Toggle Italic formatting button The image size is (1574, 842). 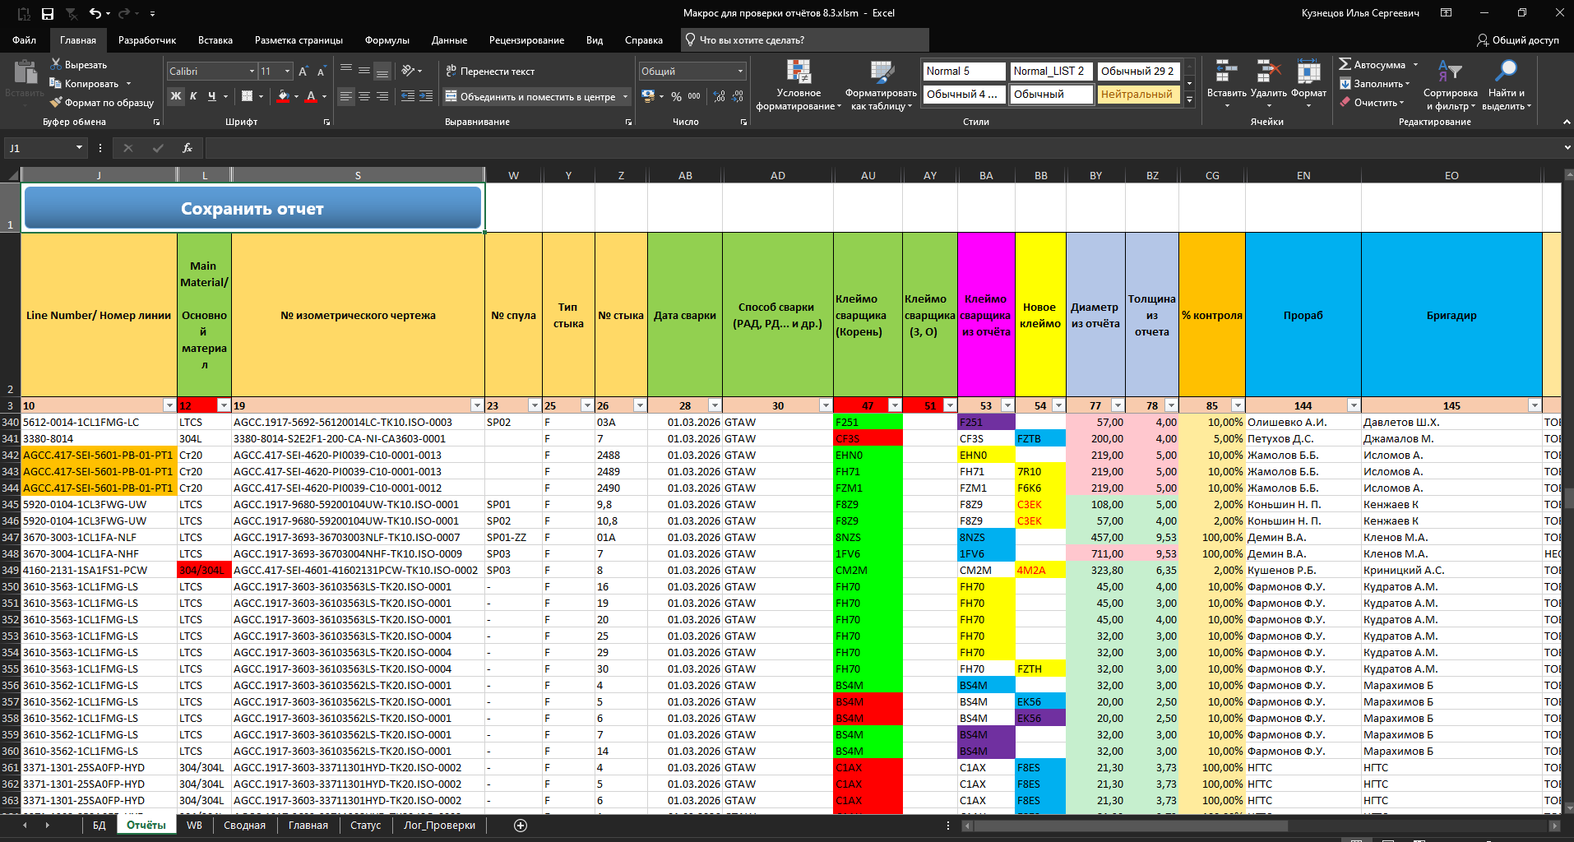(x=193, y=96)
